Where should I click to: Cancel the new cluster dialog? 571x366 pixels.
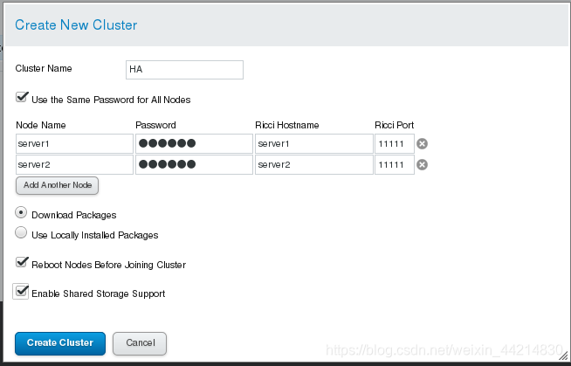pyautogui.click(x=140, y=343)
